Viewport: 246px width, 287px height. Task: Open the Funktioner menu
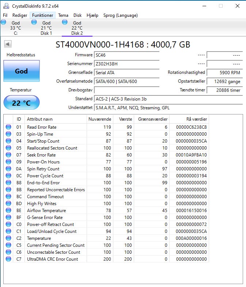[x=43, y=15]
